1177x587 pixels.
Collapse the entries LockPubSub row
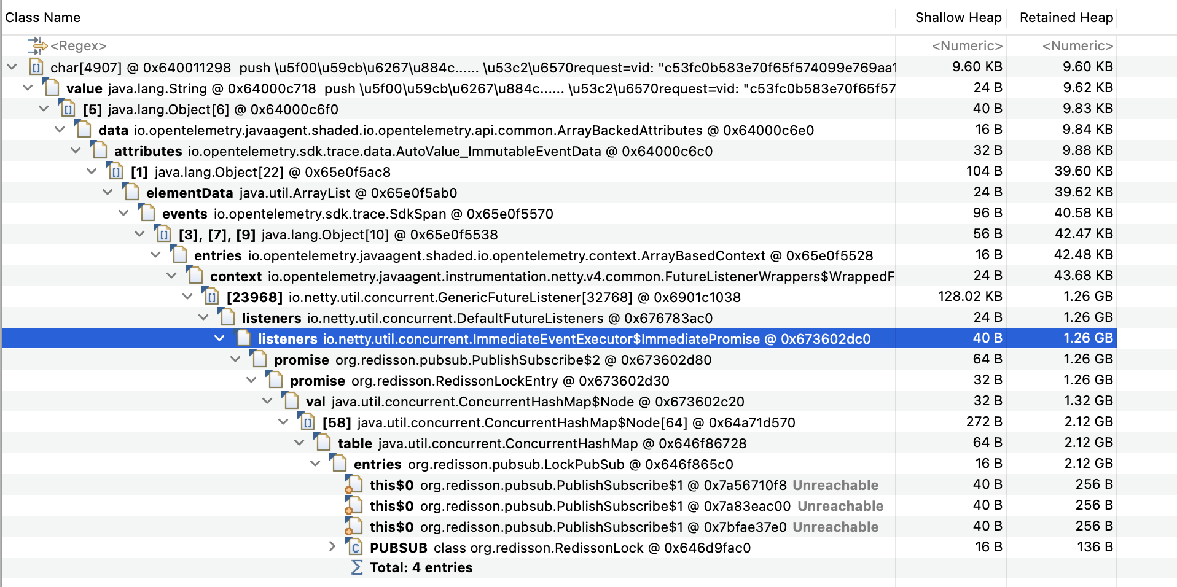[315, 463]
